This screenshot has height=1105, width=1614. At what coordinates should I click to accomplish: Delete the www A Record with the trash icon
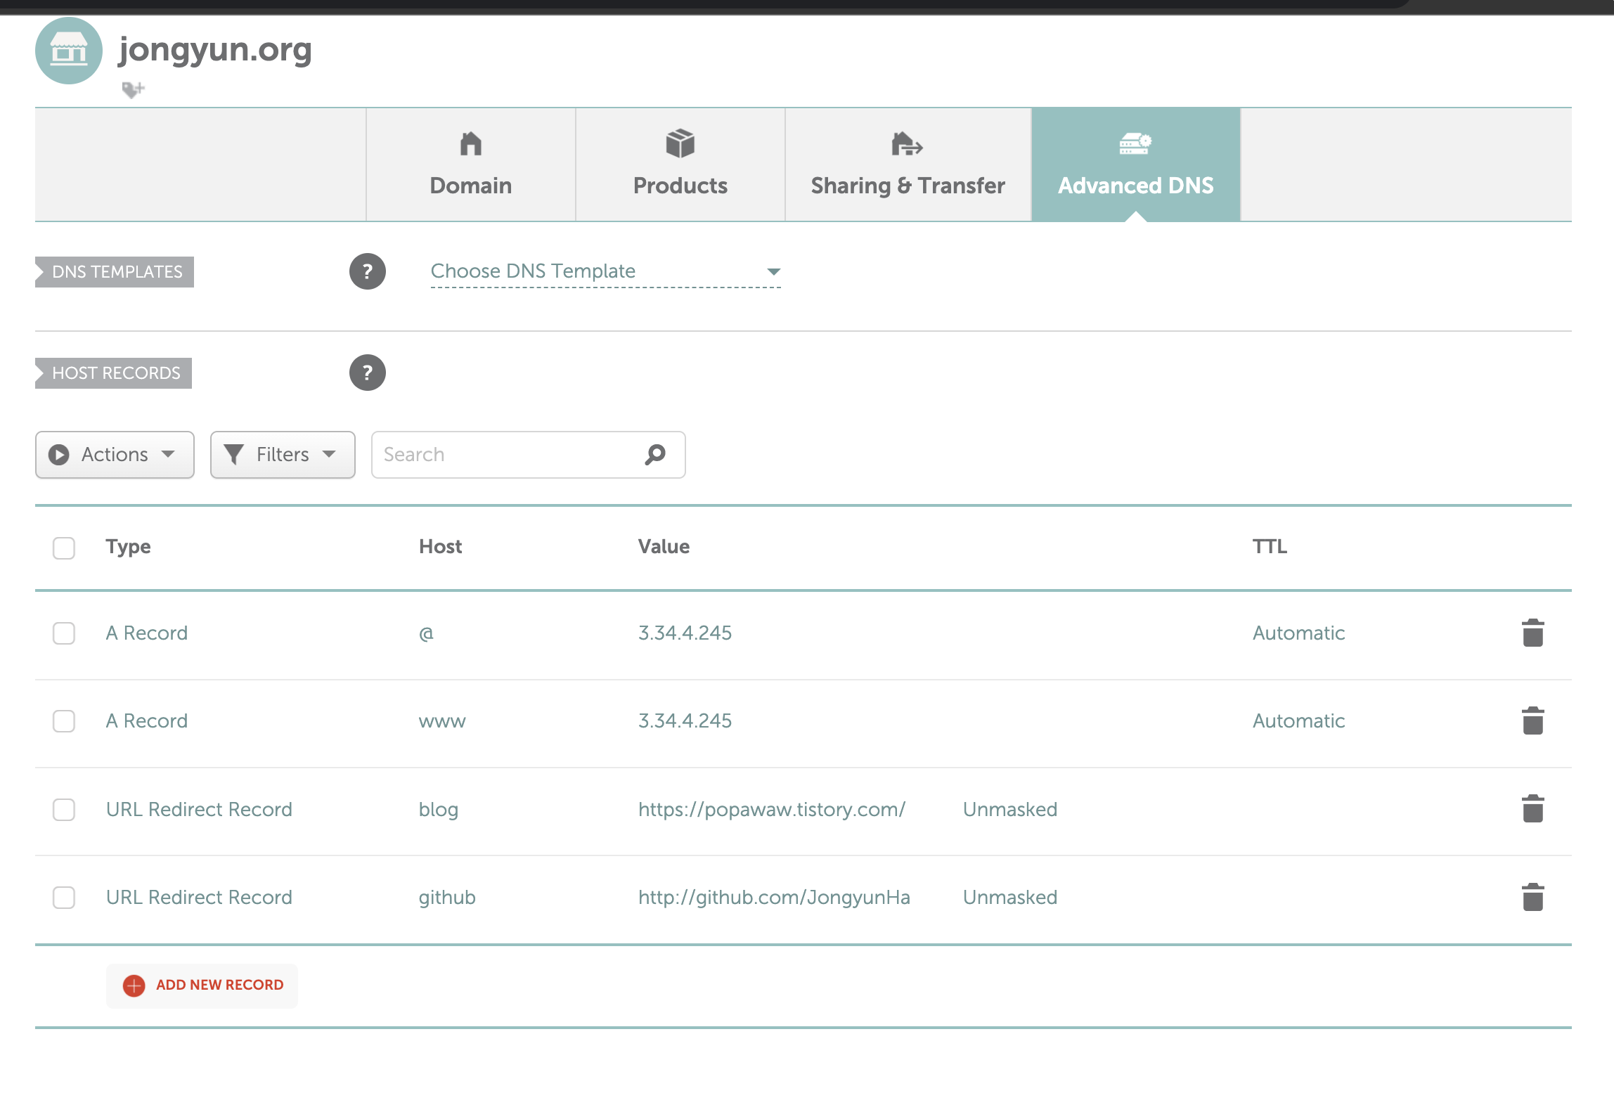point(1532,720)
